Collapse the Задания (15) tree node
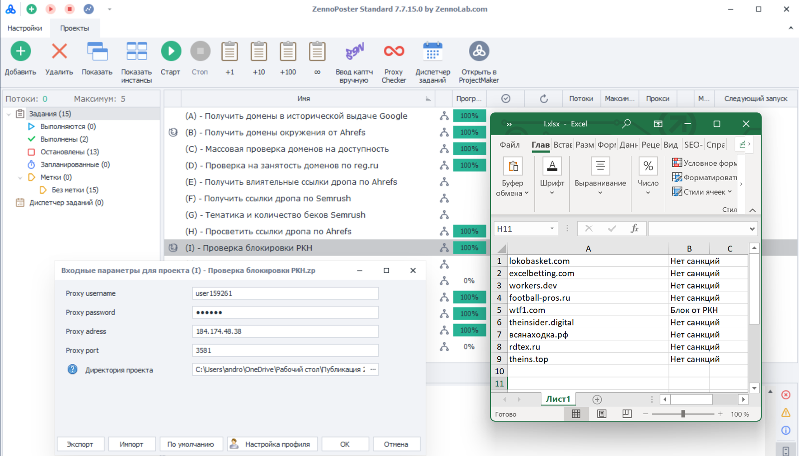Screen dimensions: 799x456 (x=9, y=114)
